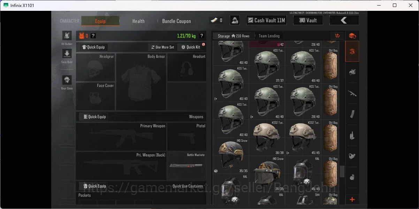Click the 1.21/70 kg weight value
The height and width of the screenshot is (209, 419).
coord(186,36)
